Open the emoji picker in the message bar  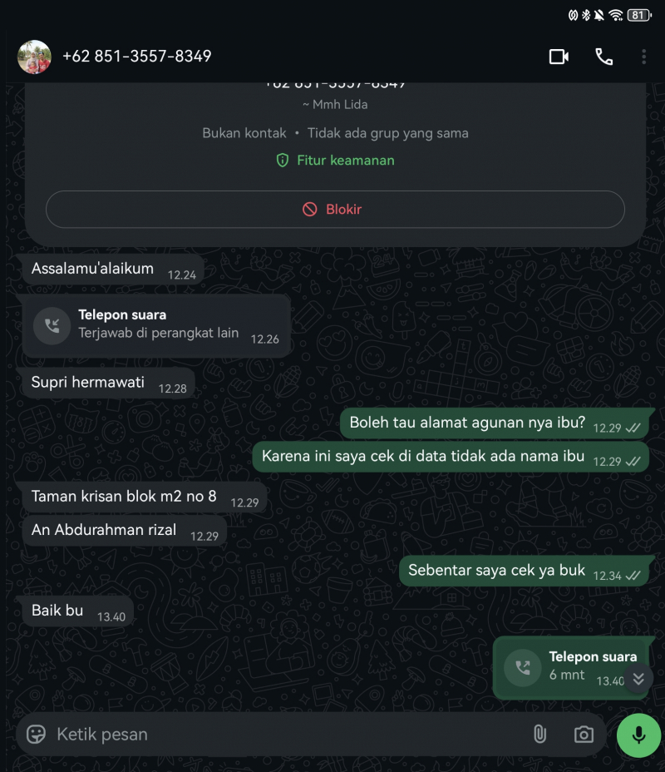click(x=33, y=735)
